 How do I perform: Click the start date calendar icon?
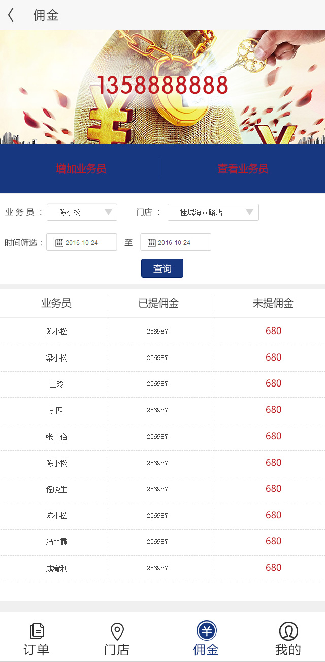coord(59,242)
